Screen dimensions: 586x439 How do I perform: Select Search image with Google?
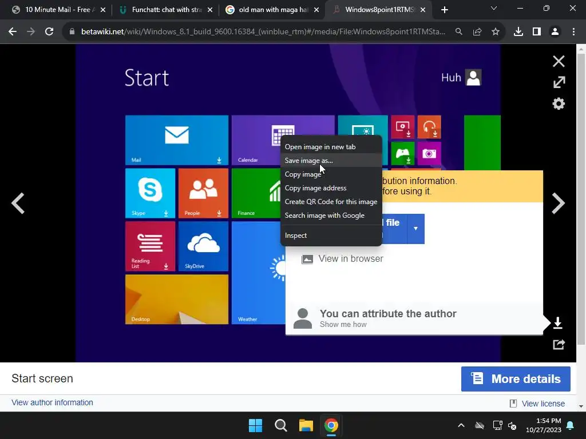click(331, 215)
